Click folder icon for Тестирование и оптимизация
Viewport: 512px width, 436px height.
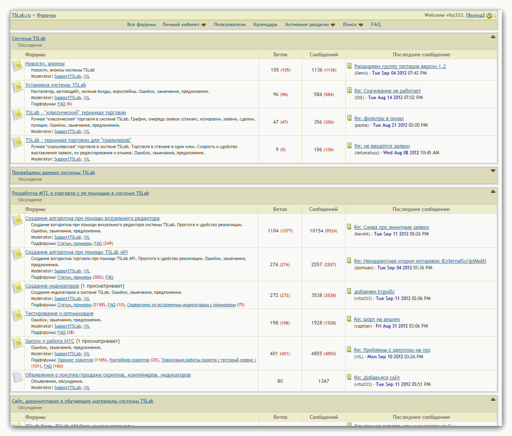point(18,316)
